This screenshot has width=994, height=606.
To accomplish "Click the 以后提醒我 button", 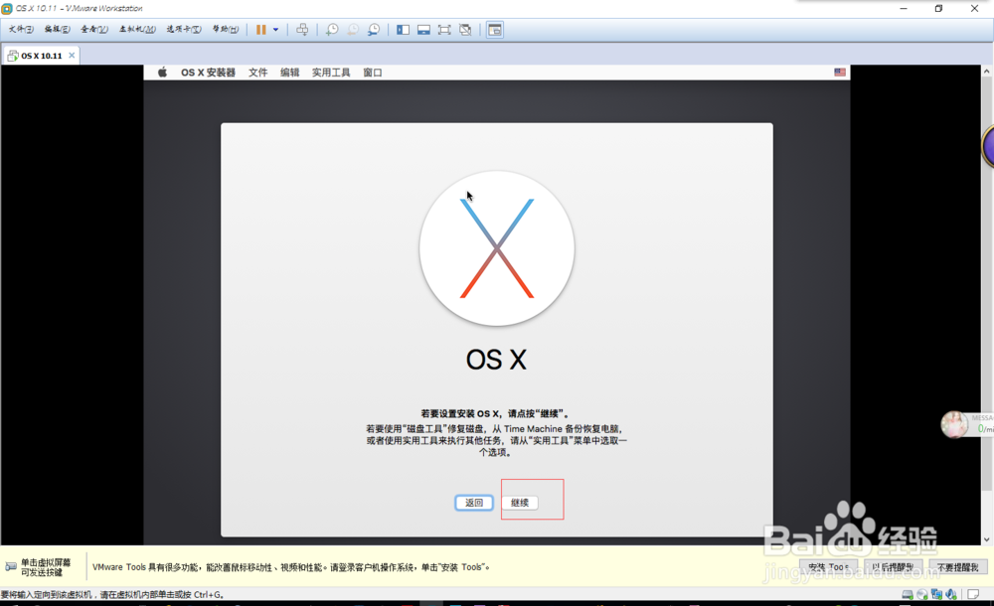I will pyautogui.click(x=894, y=567).
